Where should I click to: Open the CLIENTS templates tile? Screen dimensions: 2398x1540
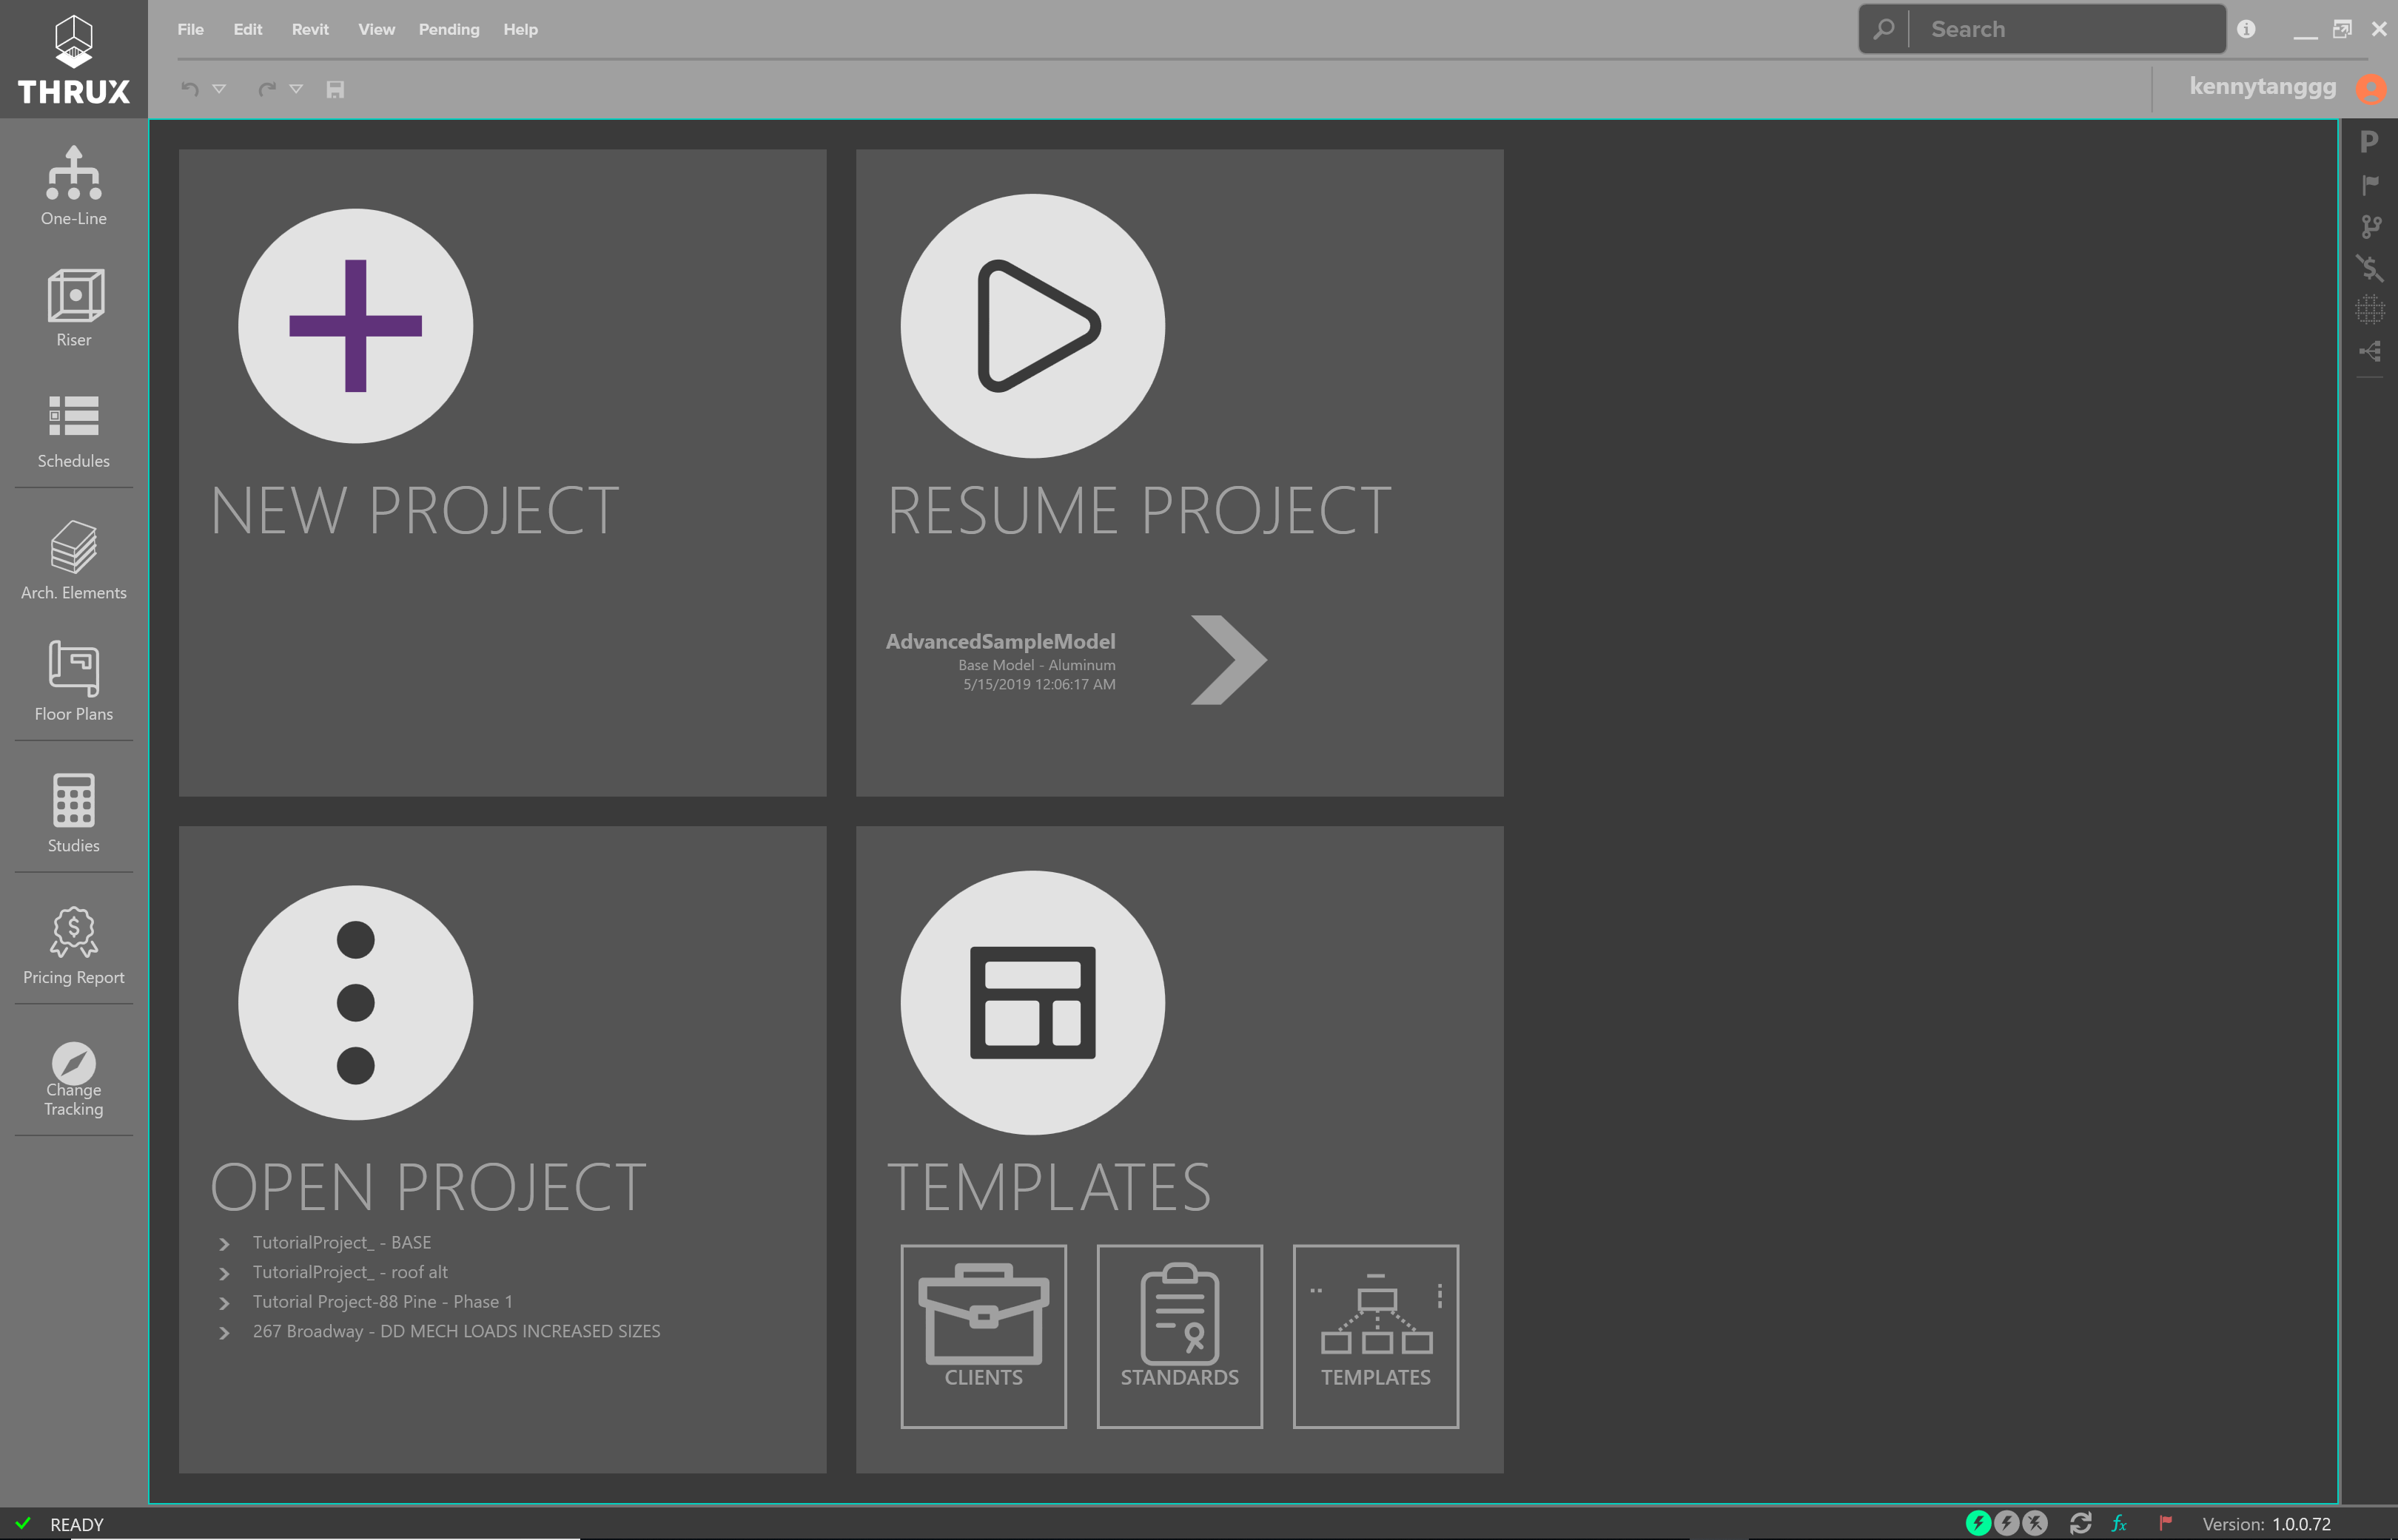coord(984,1336)
